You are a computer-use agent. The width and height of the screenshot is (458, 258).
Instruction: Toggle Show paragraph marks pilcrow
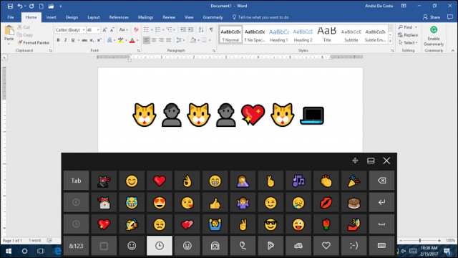click(x=211, y=30)
